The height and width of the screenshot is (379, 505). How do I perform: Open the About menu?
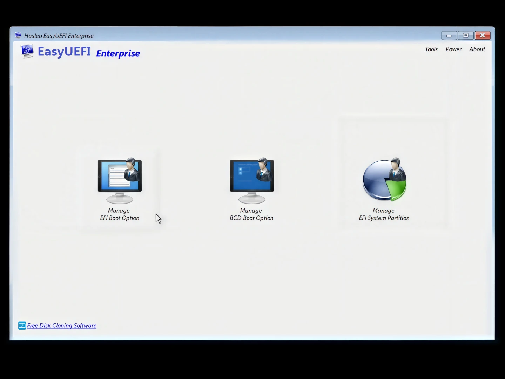tap(477, 49)
